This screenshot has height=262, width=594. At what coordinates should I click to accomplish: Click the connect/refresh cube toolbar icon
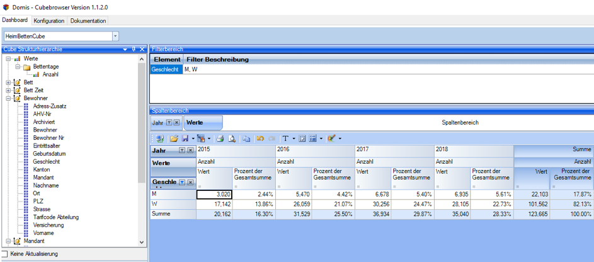(159, 139)
